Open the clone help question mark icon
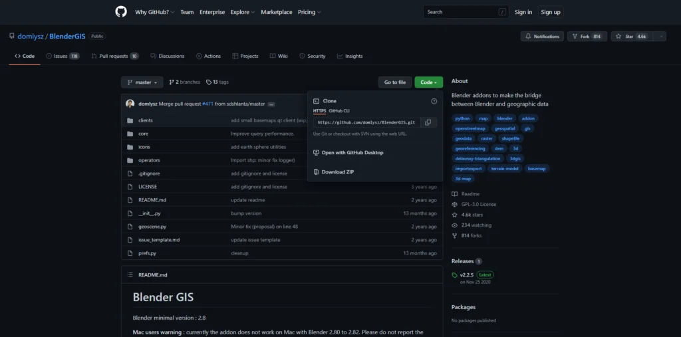The image size is (681, 337). 434,101
